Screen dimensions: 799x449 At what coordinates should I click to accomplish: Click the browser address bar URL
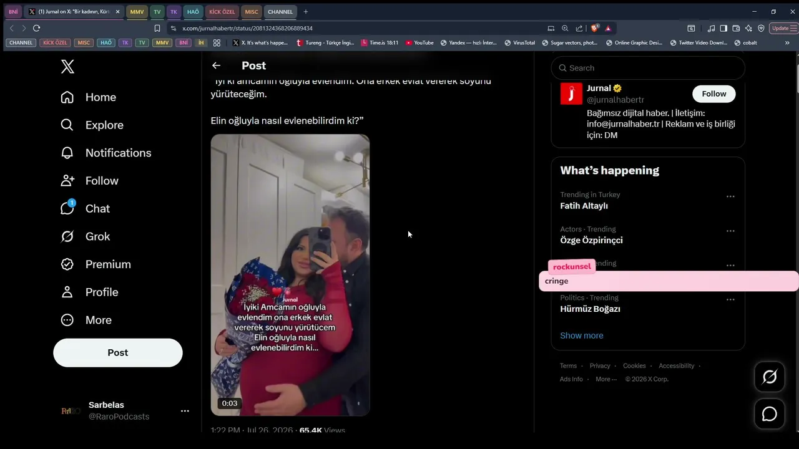click(247, 28)
